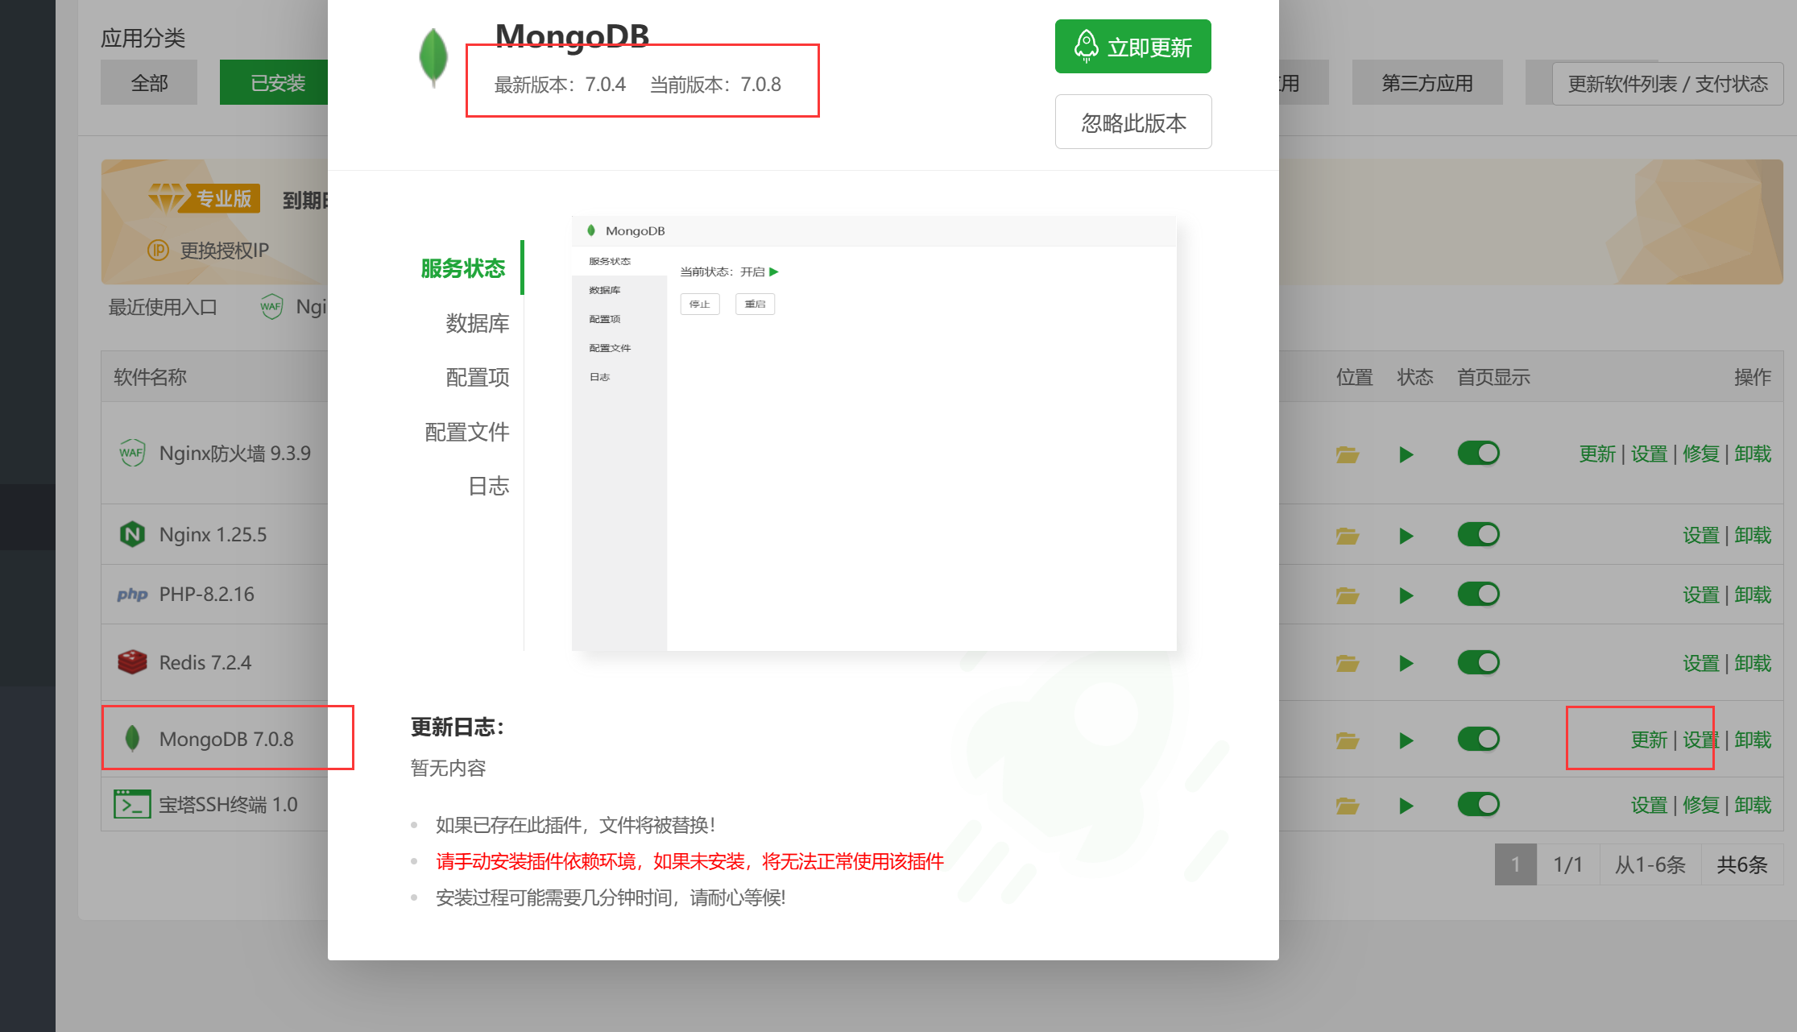
Task: Toggle homepage display for PHP-8.2.16
Action: tap(1478, 594)
